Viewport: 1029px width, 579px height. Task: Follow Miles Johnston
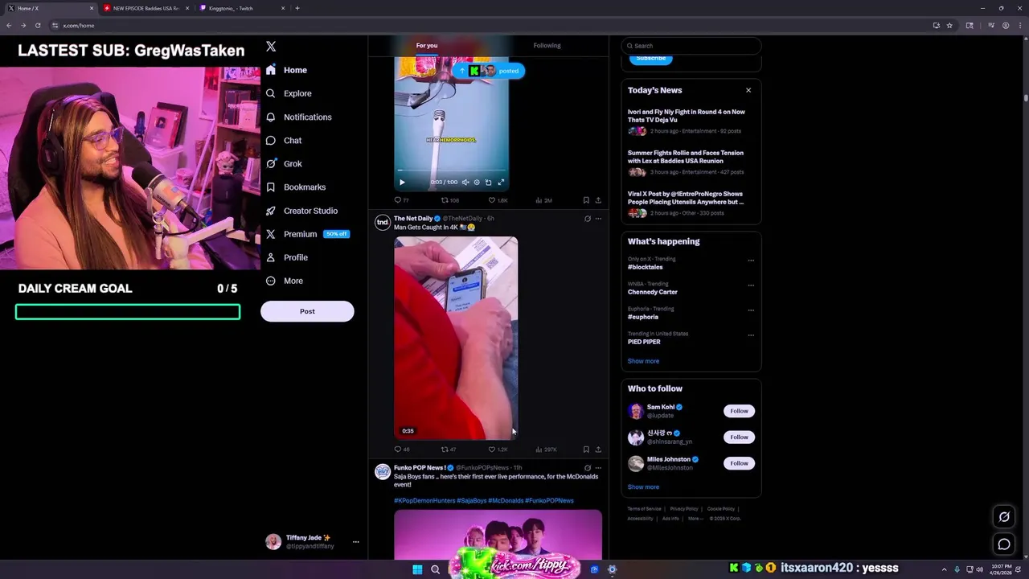point(739,463)
